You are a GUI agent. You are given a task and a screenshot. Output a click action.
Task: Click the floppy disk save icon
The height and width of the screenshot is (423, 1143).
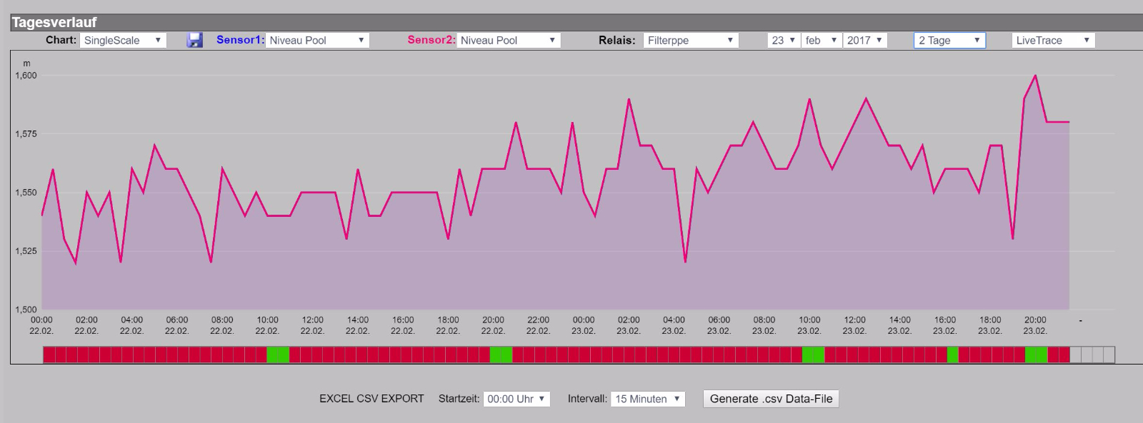point(194,40)
